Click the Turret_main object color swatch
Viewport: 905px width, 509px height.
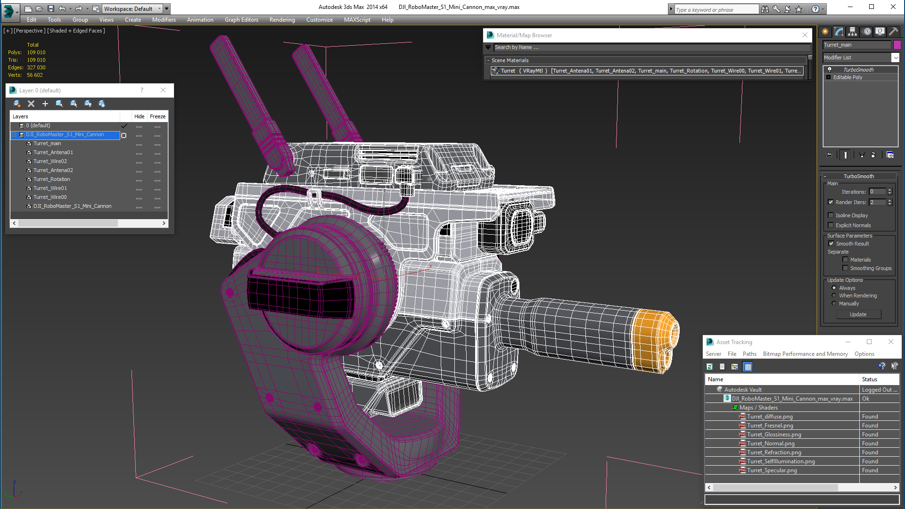coord(897,45)
